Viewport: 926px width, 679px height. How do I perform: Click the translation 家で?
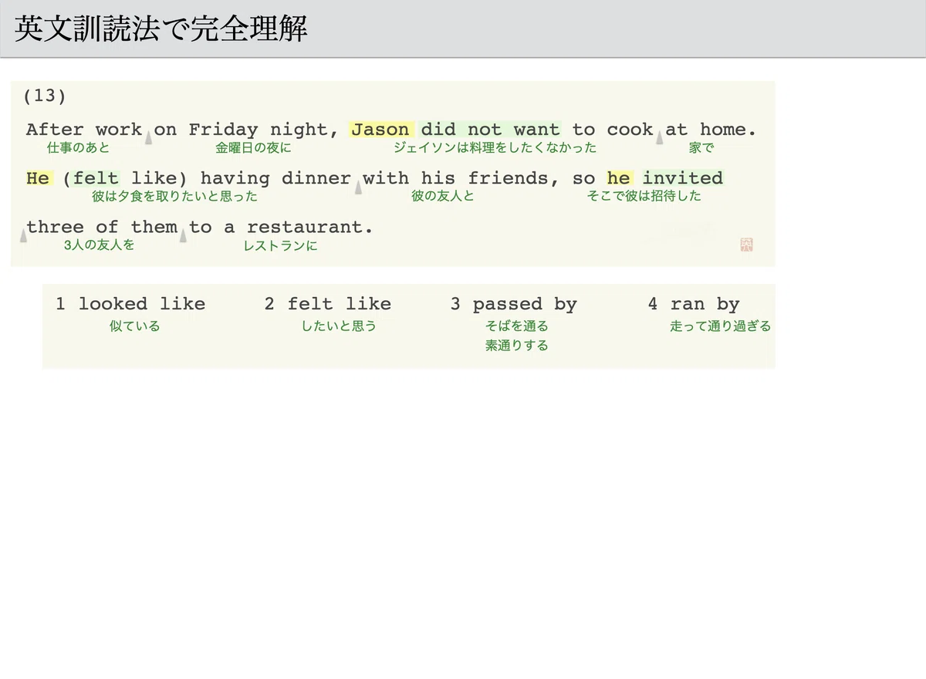point(701,148)
